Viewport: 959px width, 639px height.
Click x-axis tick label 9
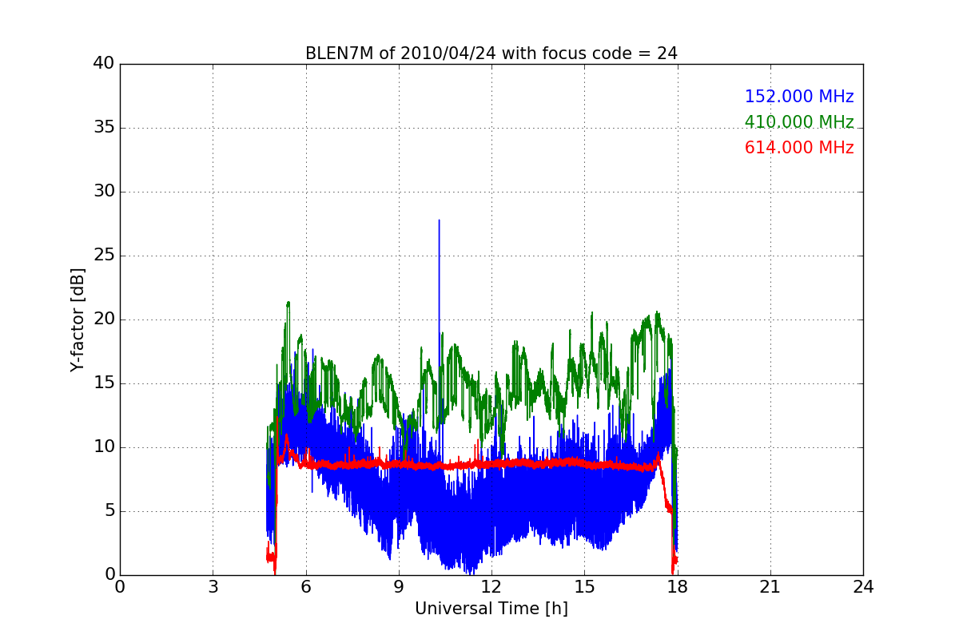pos(399,587)
